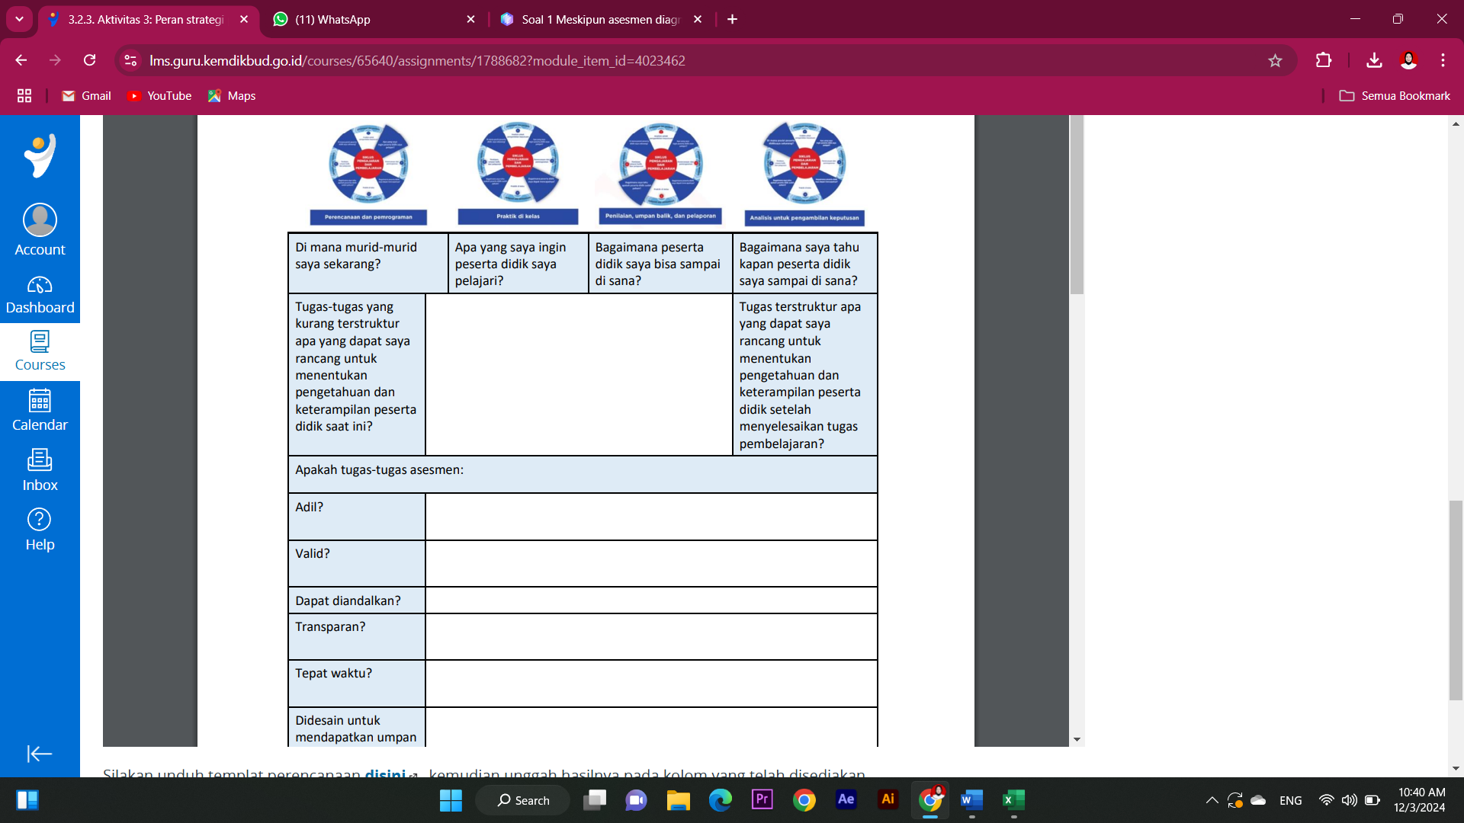The height and width of the screenshot is (823, 1464).
Task: Open YouTube bookmark
Action: click(x=159, y=95)
